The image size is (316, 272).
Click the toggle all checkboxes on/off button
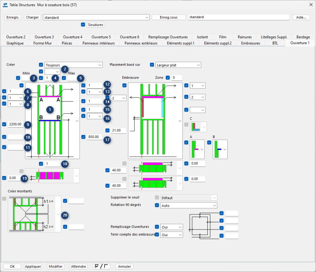102,266
